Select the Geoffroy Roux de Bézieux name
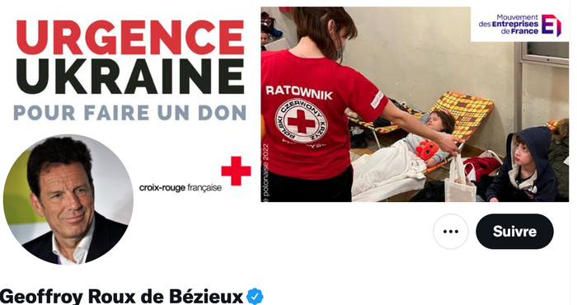Viewport: 577px width, 305px height. [121, 297]
